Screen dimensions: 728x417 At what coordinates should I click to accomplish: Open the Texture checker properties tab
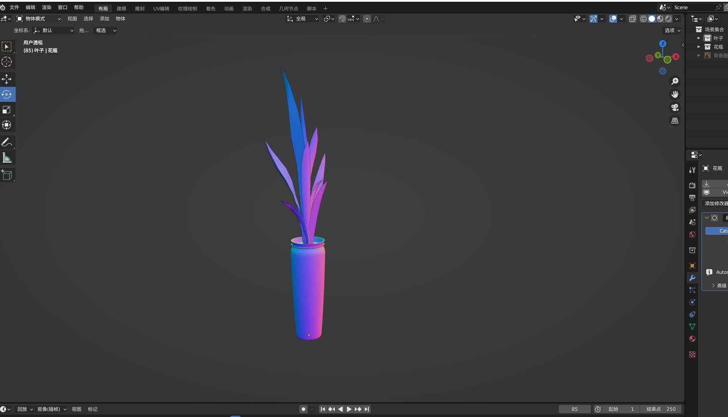click(692, 354)
